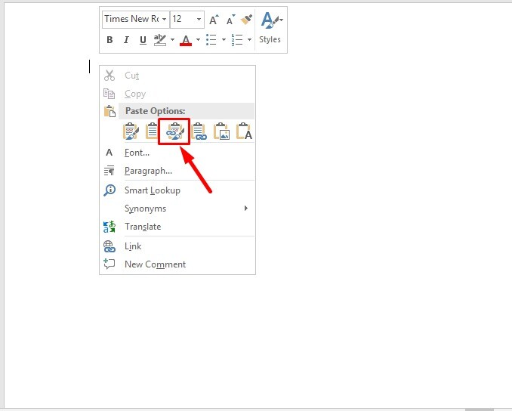
Task: Expand the bullet list dropdown arrow
Action: [224, 40]
